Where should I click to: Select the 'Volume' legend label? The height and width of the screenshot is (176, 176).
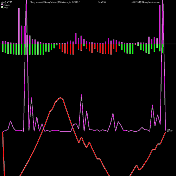point(7,5)
